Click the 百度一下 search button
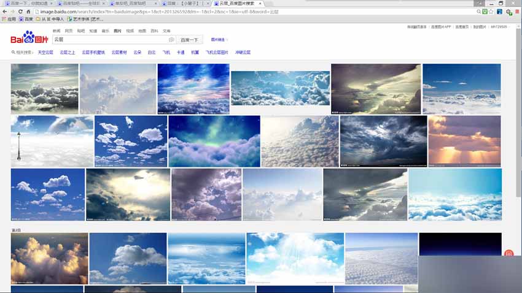522x293 pixels. [x=189, y=40]
